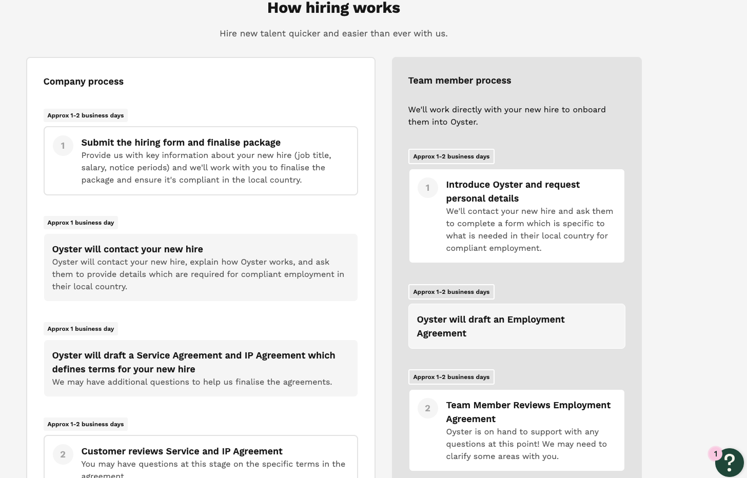Select the Hire new talent tagline text

[x=333, y=33]
